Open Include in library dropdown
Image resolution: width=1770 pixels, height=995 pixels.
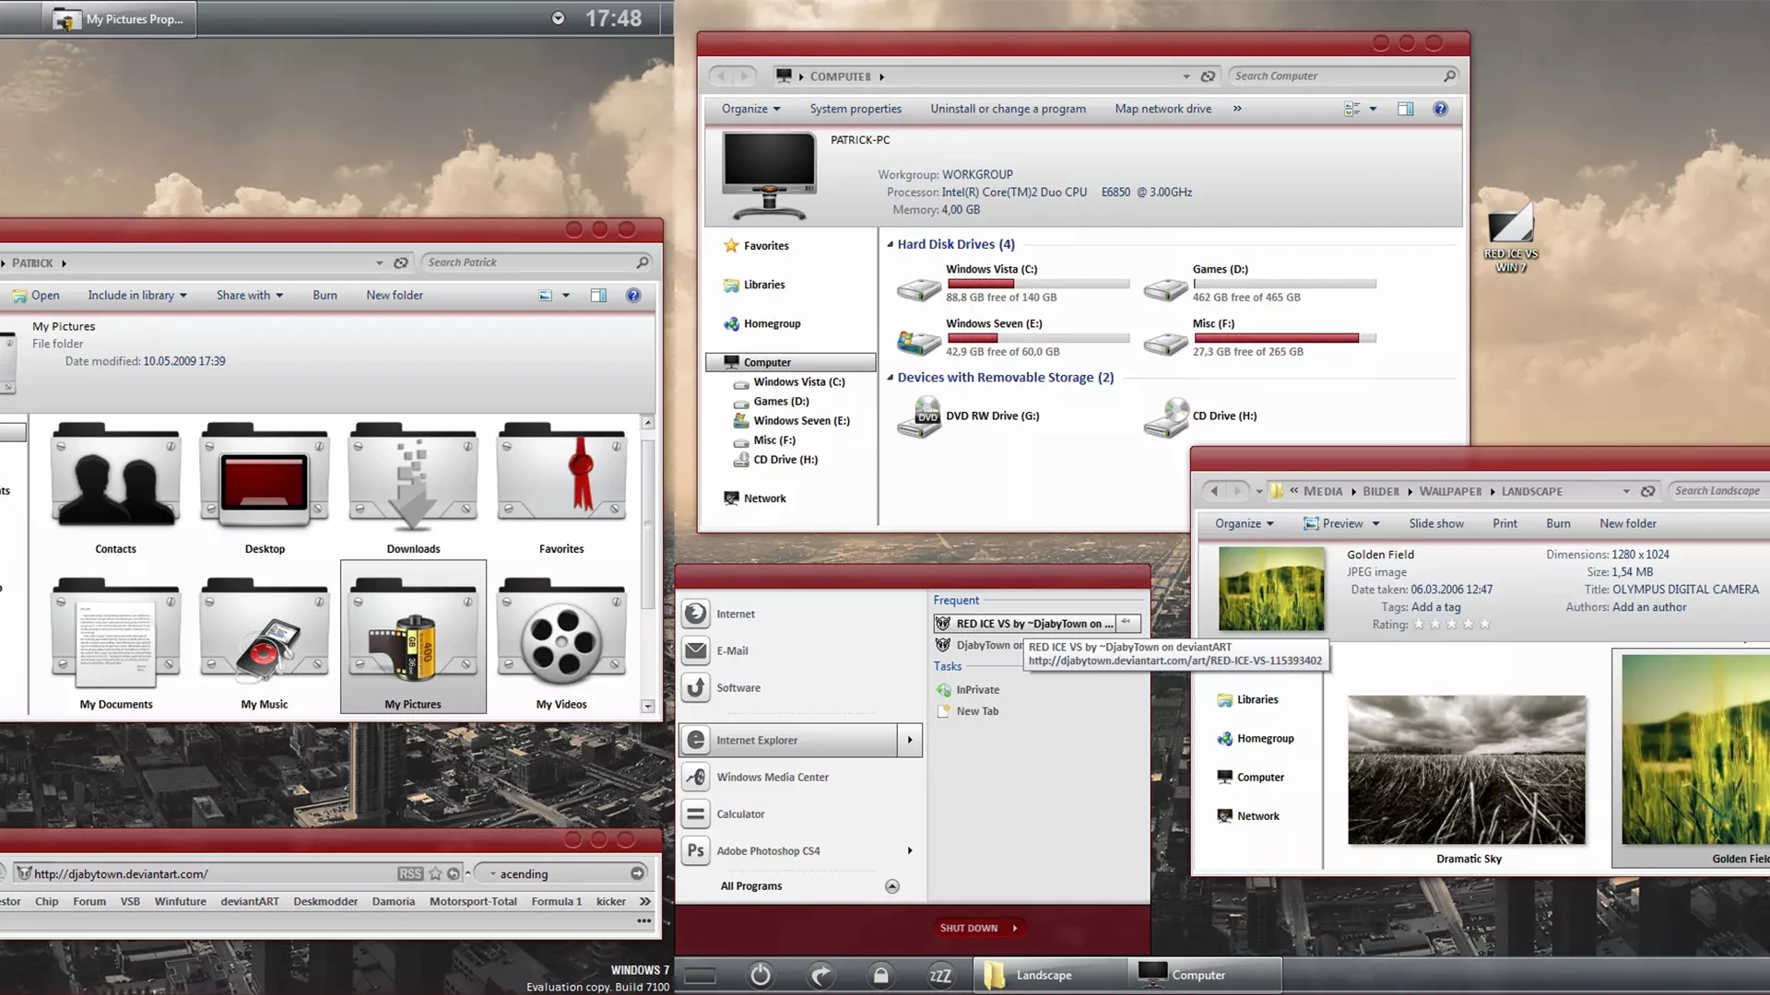[137, 296]
